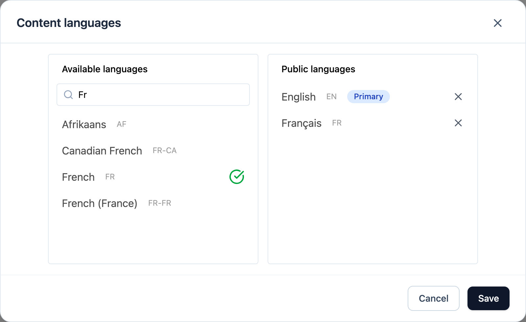526x322 pixels.
Task: Click the FR-FR language code
Action: click(160, 203)
